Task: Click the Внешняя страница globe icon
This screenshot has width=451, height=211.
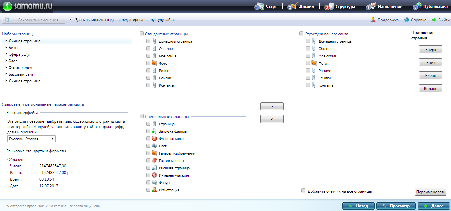Action: tap(154, 168)
